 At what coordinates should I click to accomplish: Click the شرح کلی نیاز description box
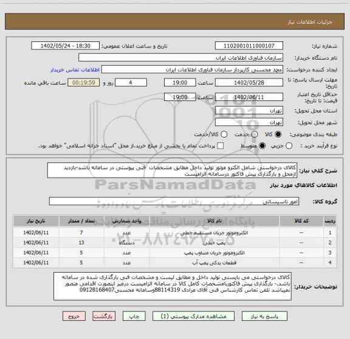[x=173, y=170]
